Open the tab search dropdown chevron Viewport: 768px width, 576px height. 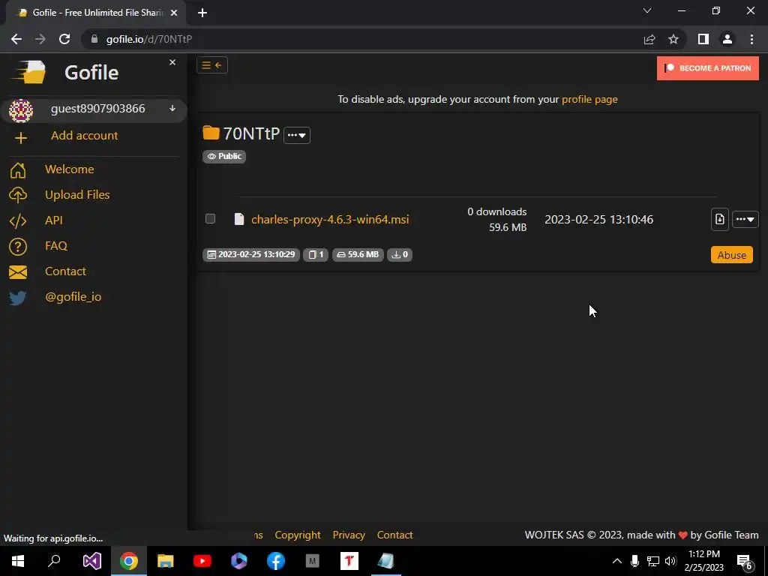click(x=647, y=10)
